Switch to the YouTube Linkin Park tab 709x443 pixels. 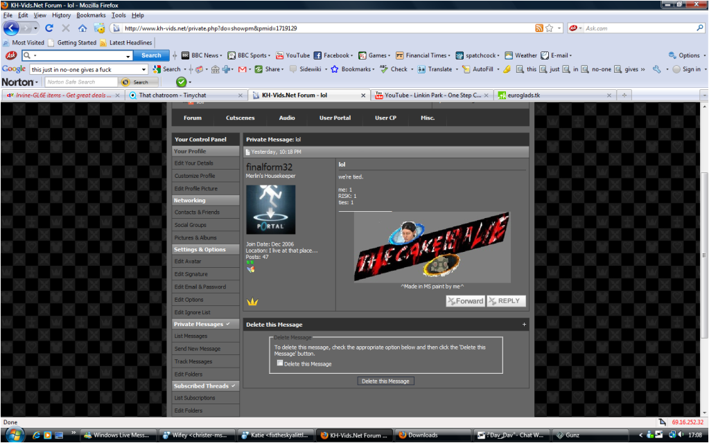click(431, 96)
